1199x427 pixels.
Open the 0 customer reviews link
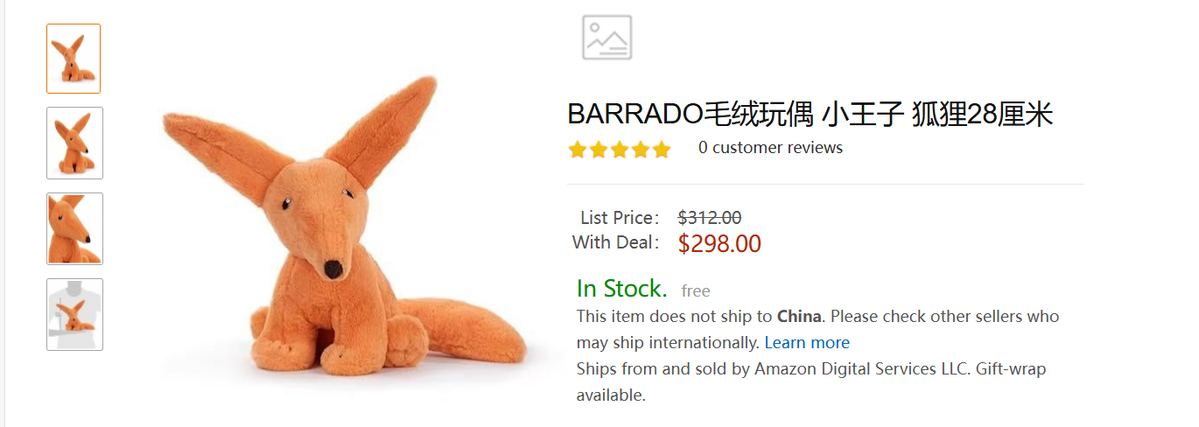point(770,148)
